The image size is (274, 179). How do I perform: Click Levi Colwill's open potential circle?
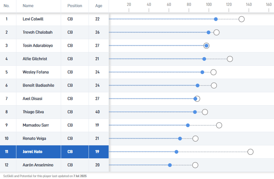click(x=241, y=19)
